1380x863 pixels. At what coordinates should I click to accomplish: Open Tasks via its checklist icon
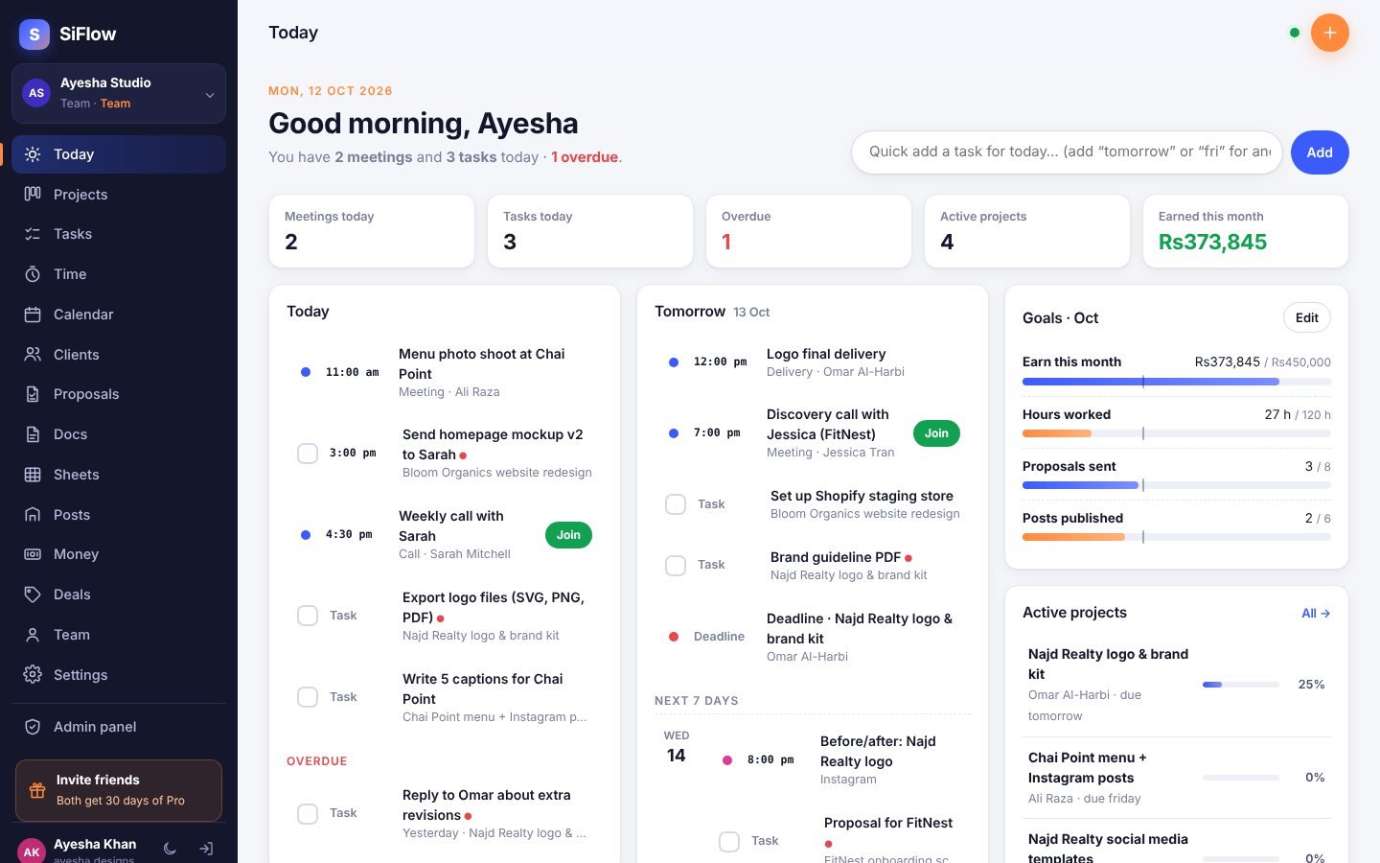click(33, 234)
